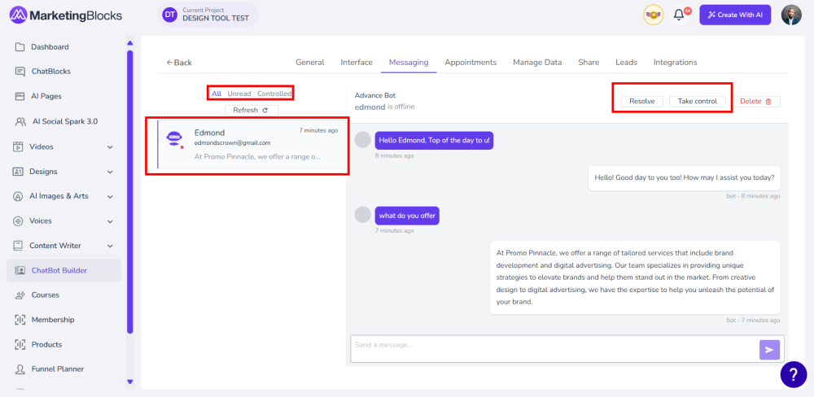Switch to the Share tab
Image resolution: width=814 pixels, height=397 pixels.
click(589, 63)
